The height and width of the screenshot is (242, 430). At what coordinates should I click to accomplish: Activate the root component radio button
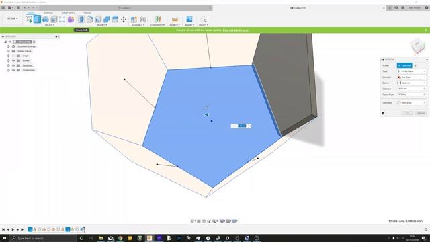coord(34,42)
